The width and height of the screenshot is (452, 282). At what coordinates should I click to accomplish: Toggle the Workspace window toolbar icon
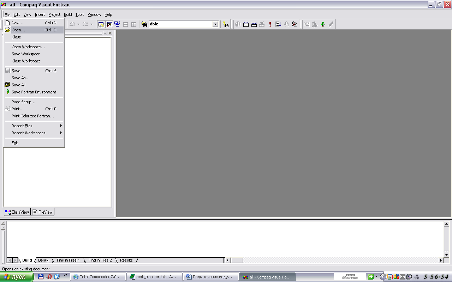101,24
